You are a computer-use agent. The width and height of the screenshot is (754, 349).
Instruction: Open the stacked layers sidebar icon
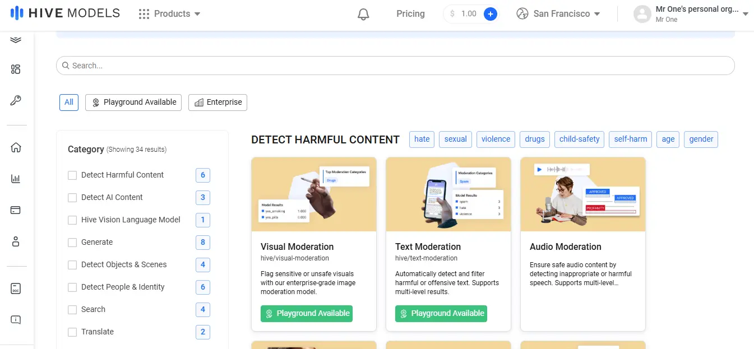click(x=16, y=40)
